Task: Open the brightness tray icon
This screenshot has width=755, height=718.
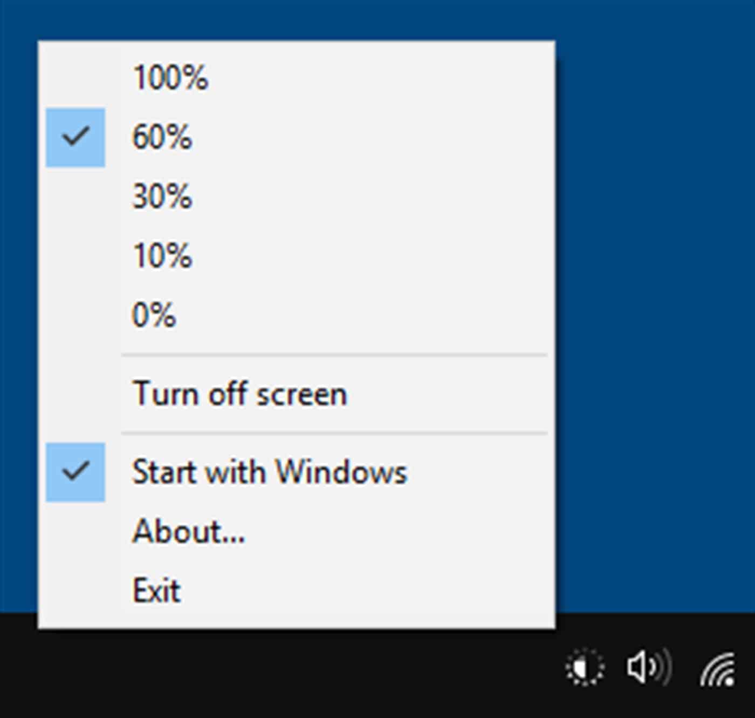Action: tap(585, 668)
